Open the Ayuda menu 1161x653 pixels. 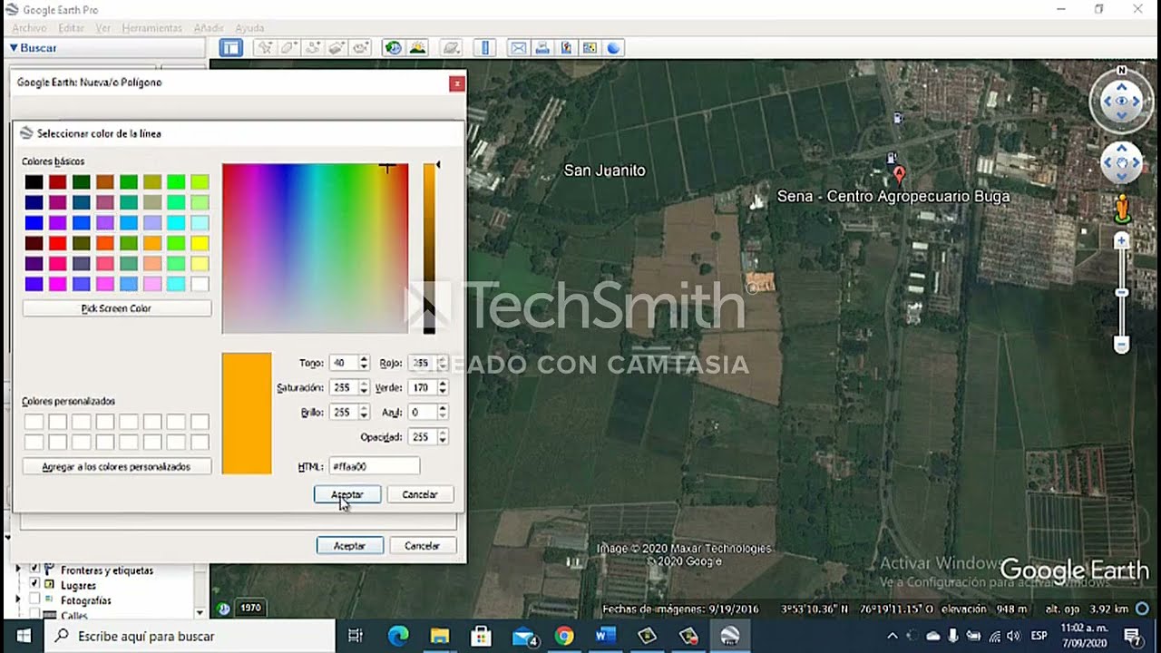pos(249,28)
